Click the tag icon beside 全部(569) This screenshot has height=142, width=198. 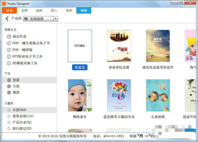[x=9, y=110]
